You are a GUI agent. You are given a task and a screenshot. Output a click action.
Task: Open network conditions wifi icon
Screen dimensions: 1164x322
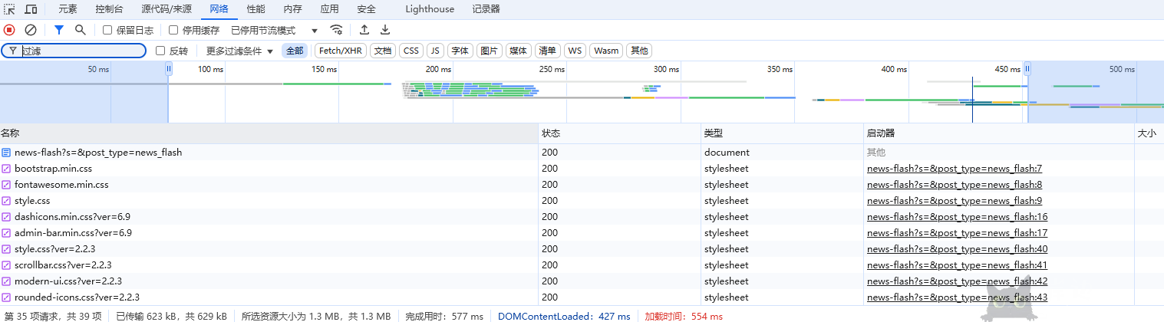click(336, 30)
